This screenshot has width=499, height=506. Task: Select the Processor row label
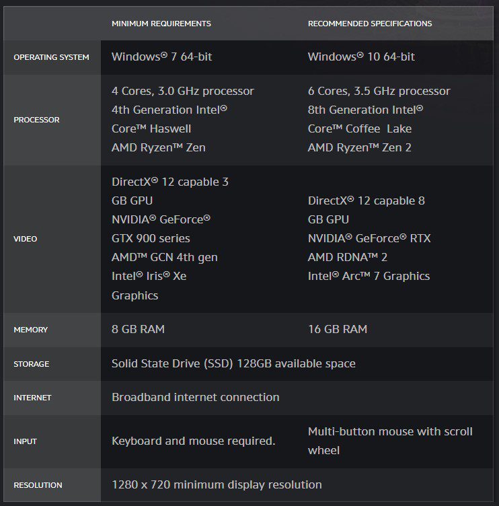click(36, 120)
